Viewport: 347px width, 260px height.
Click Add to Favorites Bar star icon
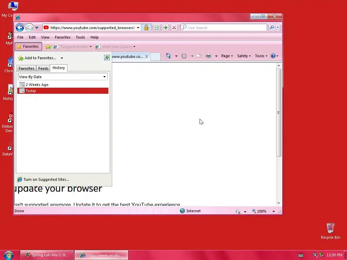(x=48, y=47)
